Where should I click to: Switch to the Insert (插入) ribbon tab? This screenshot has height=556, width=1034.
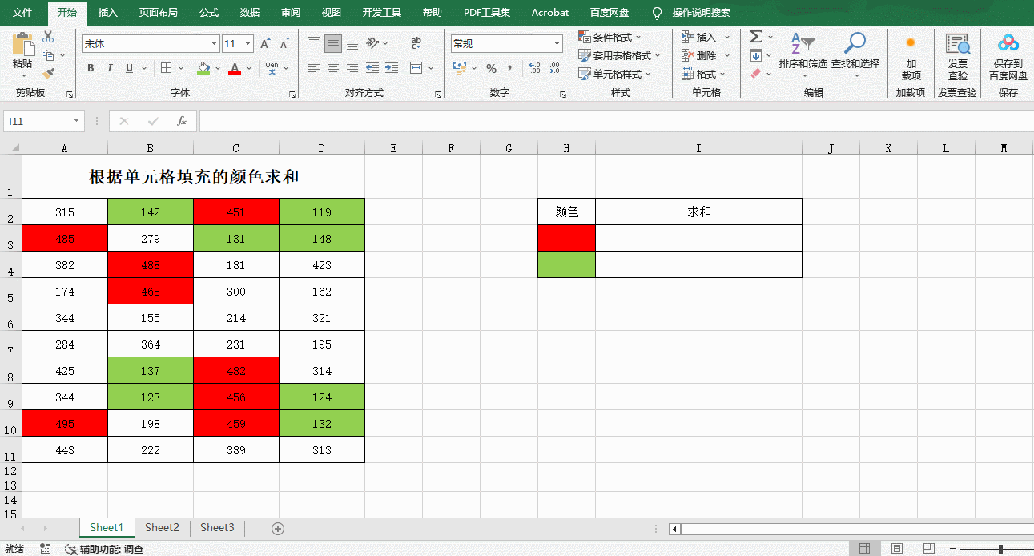107,13
